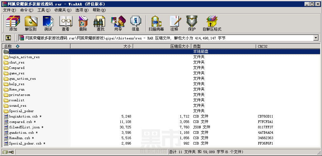Select the chat_res folder icon
Viewport: 322px width, 156px height.
click(x=6, y=62)
